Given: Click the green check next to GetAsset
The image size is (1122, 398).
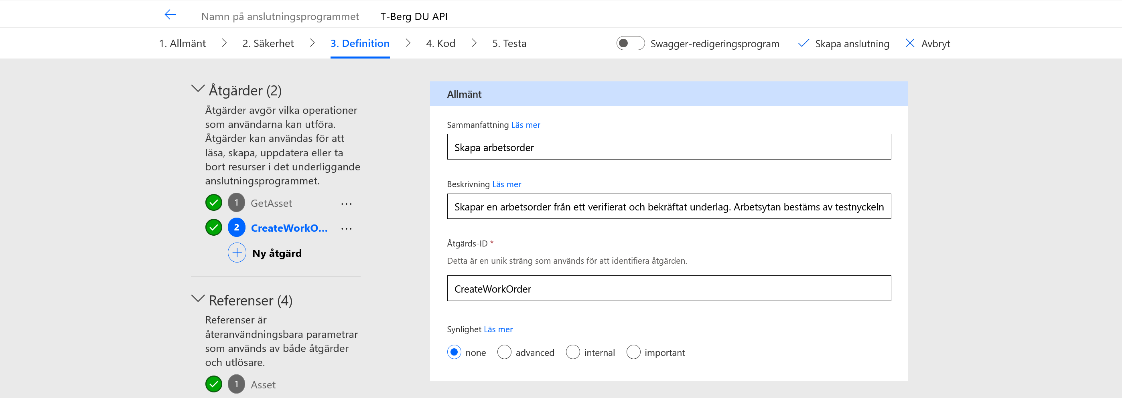Looking at the screenshot, I should click(213, 203).
